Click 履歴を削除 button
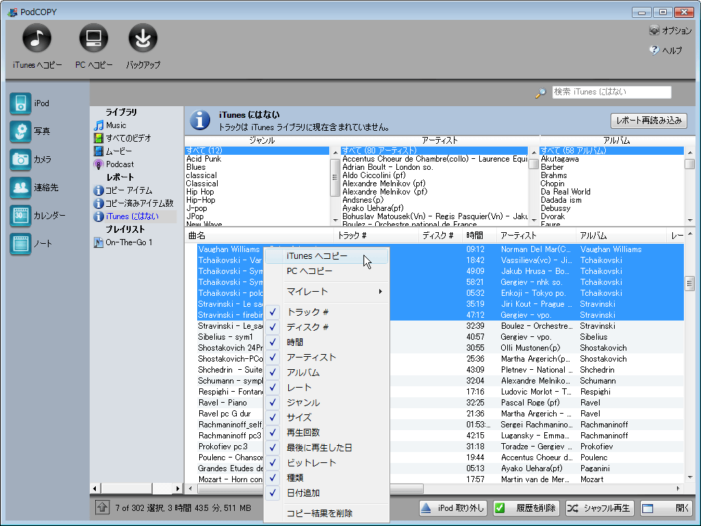 click(x=528, y=508)
